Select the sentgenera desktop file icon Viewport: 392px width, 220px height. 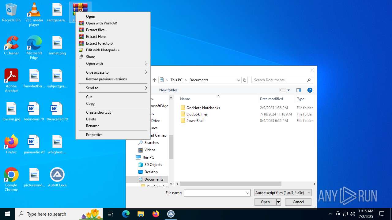coord(57,13)
